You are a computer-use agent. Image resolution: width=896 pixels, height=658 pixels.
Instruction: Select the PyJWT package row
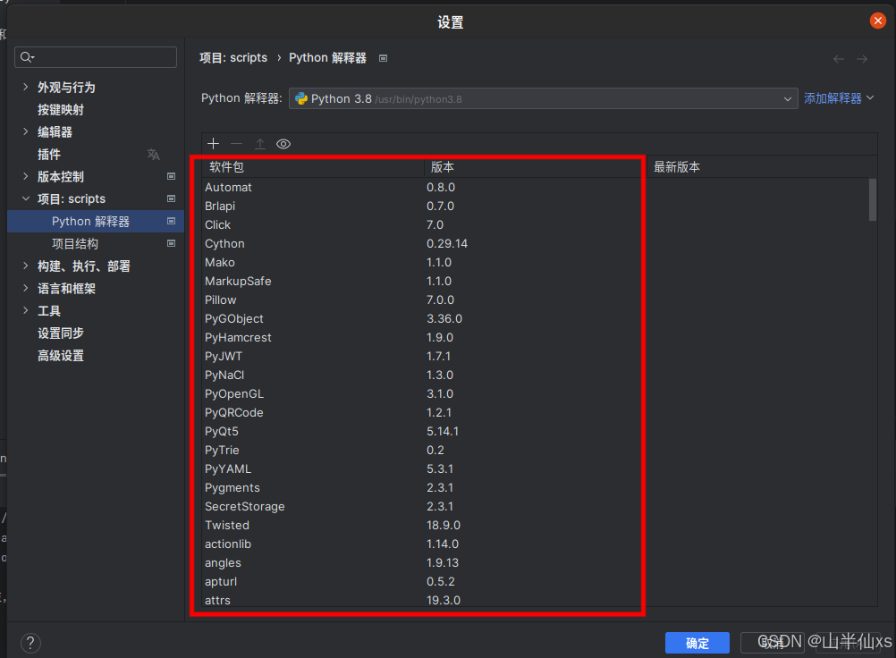point(536,357)
